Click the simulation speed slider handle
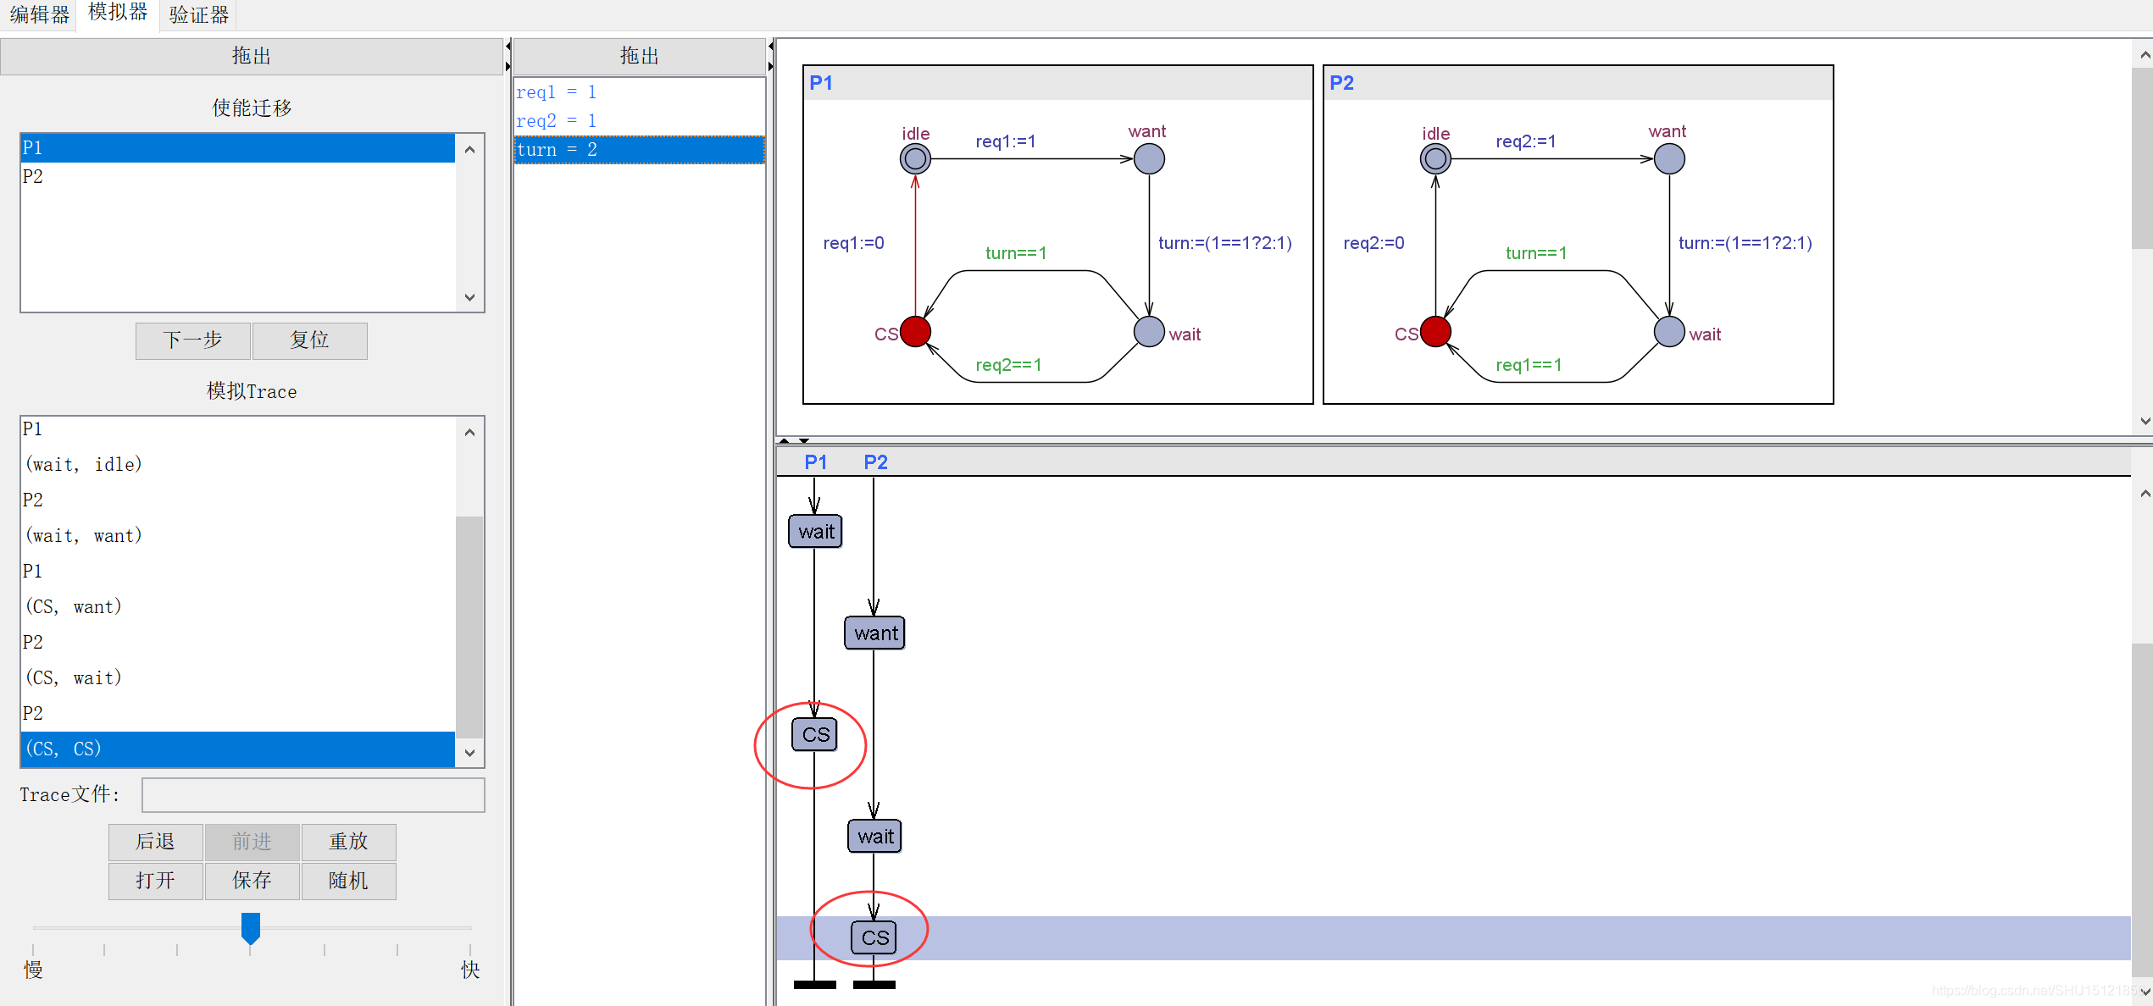2153x1006 pixels. pyautogui.click(x=251, y=928)
